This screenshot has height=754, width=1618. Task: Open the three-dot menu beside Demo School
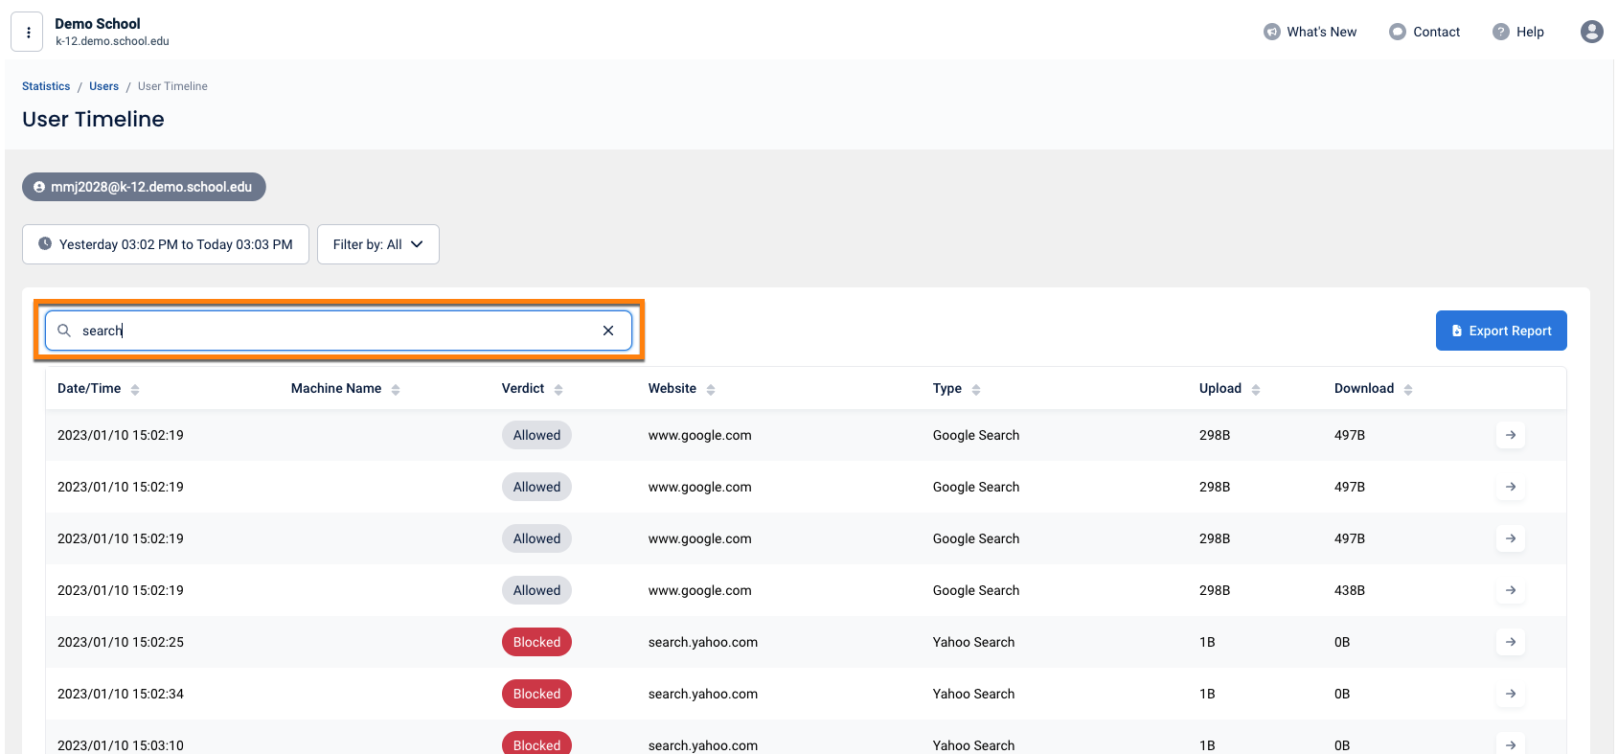[x=28, y=32]
